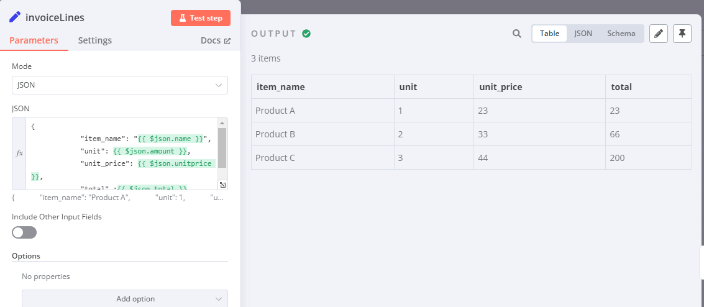
Task: Run the Test step button
Action: tap(201, 18)
